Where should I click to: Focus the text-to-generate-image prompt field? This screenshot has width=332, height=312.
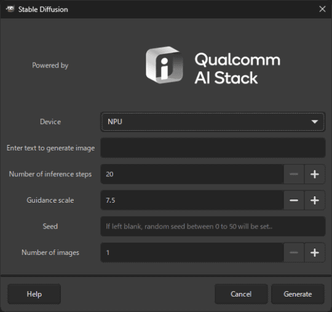click(x=213, y=148)
